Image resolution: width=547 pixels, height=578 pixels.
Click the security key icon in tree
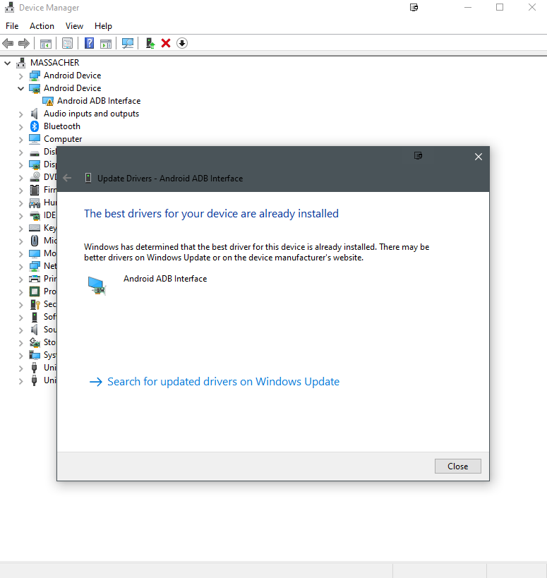[x=35, y=304]
